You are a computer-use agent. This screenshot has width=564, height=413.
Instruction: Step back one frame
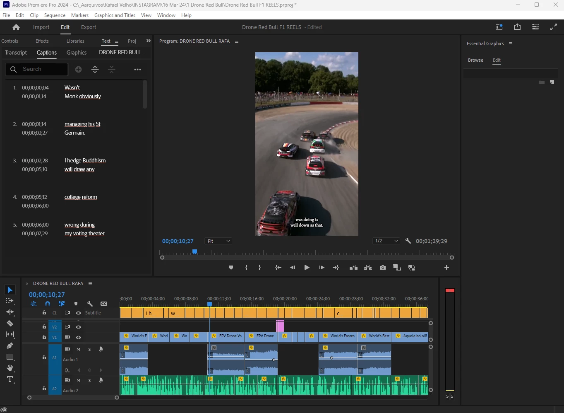click(293, 268)
